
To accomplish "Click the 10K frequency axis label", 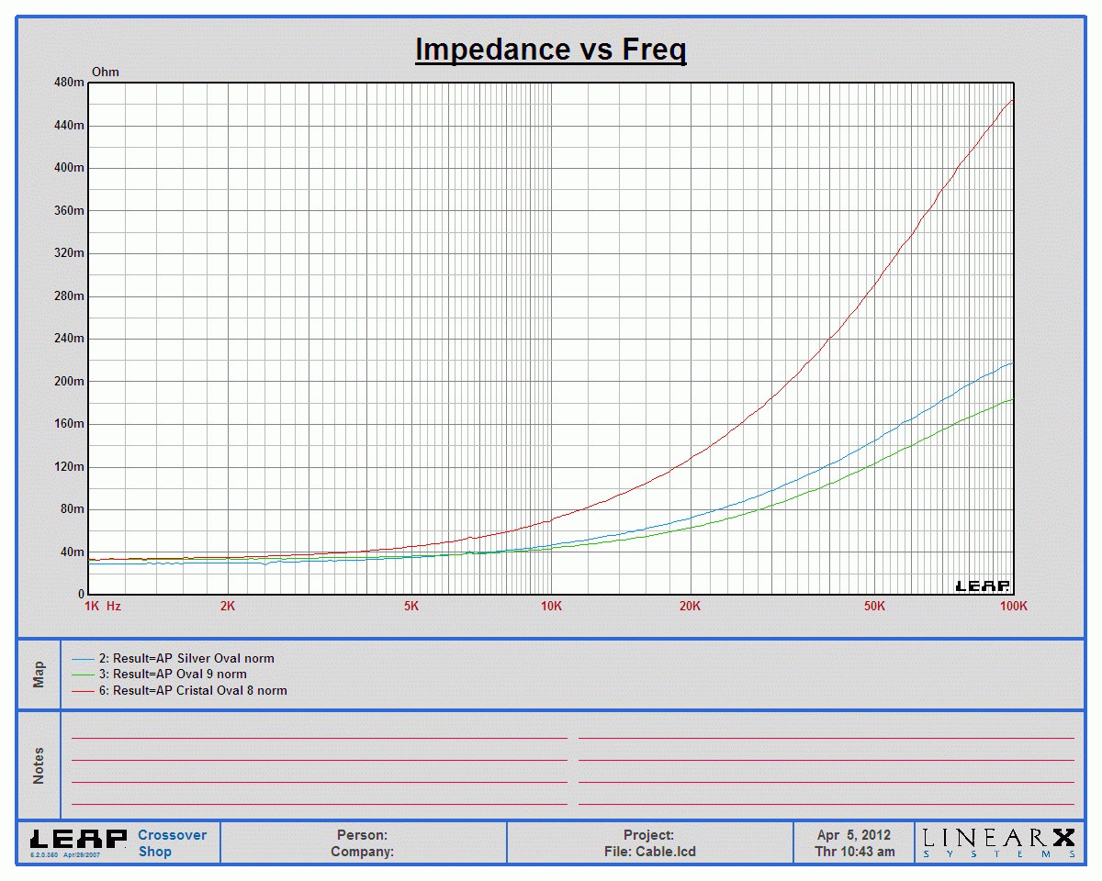I will 550,607.
